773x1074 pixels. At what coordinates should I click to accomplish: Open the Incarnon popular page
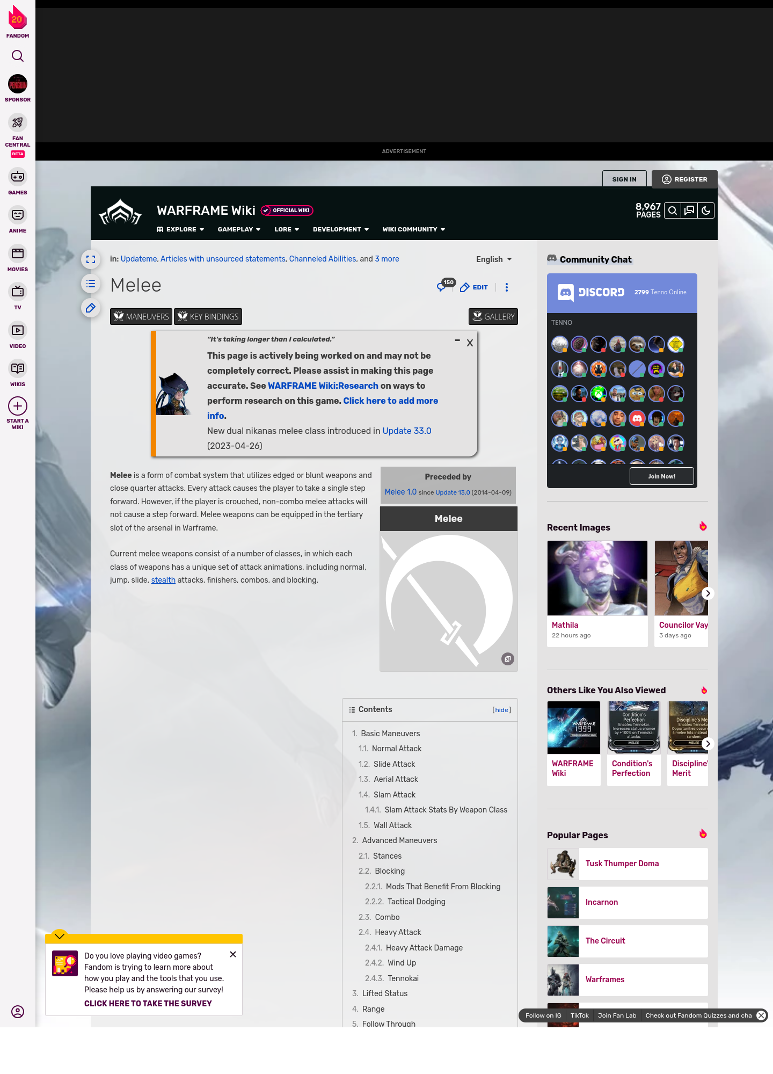[x=628, y=902]
